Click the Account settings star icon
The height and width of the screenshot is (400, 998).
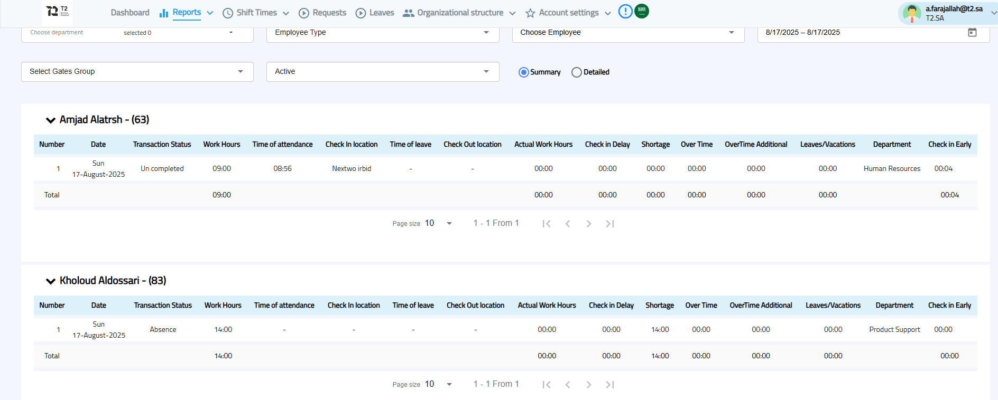530,13
